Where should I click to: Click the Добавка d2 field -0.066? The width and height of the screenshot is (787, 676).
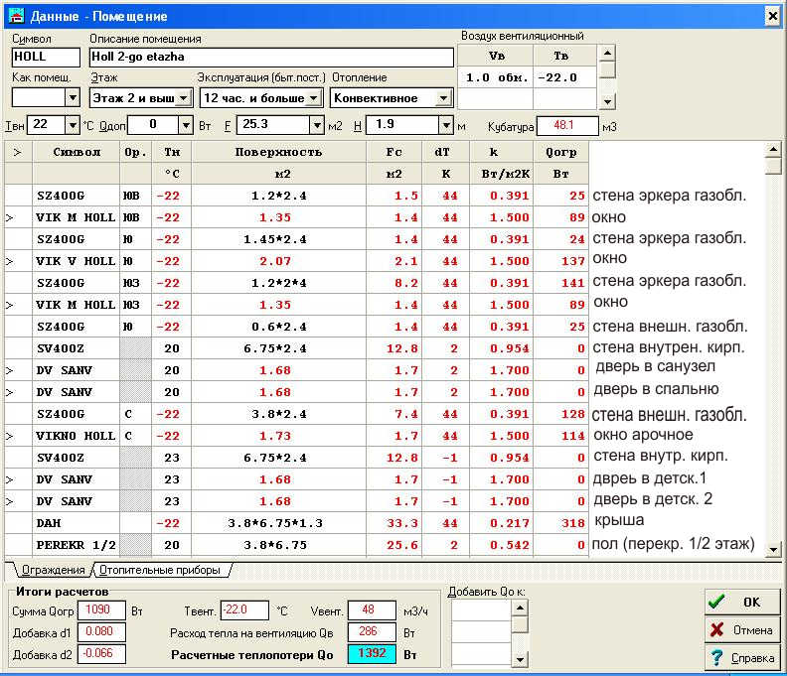[x=101, y=653]
